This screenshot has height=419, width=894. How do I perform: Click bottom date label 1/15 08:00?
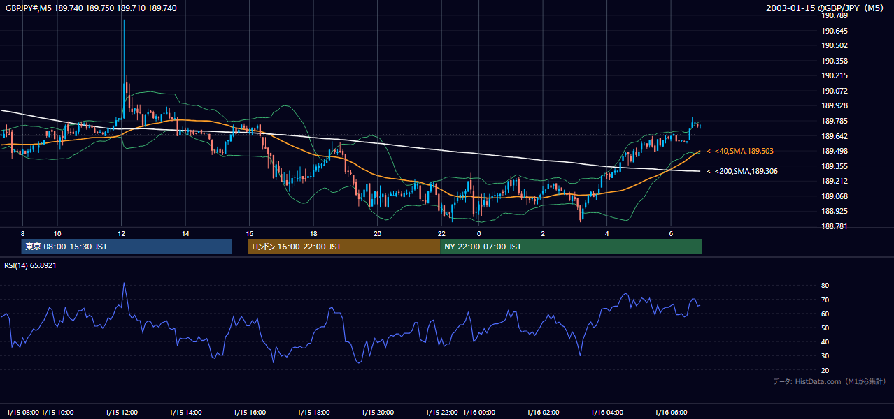22,412
